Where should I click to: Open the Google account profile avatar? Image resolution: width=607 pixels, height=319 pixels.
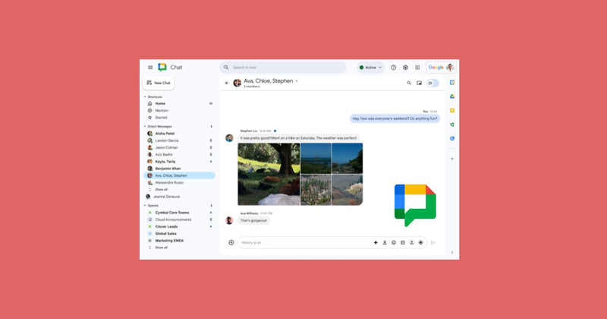450,68
